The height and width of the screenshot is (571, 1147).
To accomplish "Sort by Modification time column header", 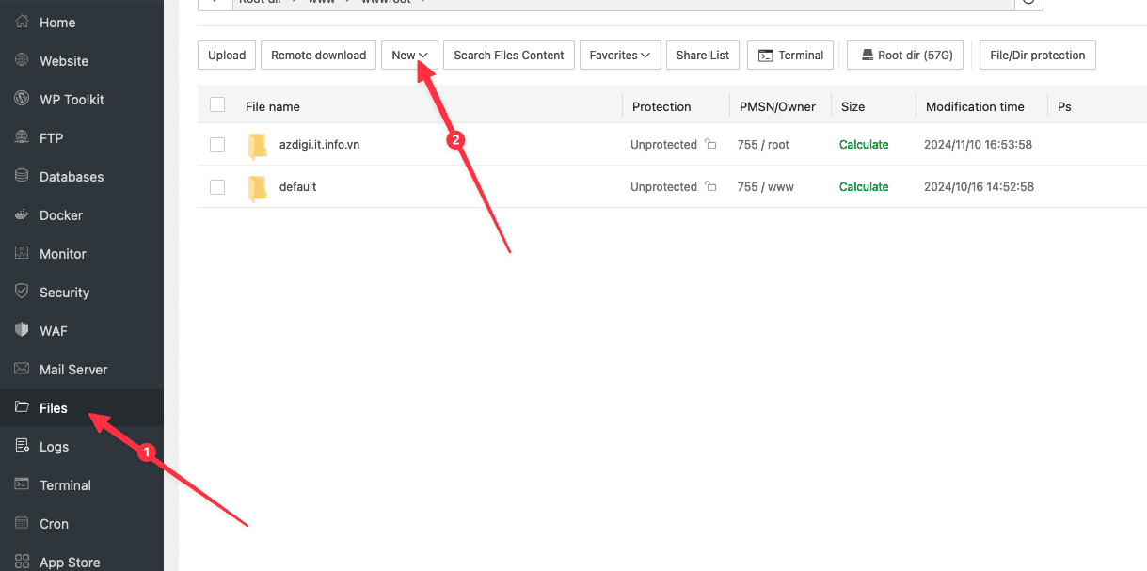I will click(x=975, y=106).
